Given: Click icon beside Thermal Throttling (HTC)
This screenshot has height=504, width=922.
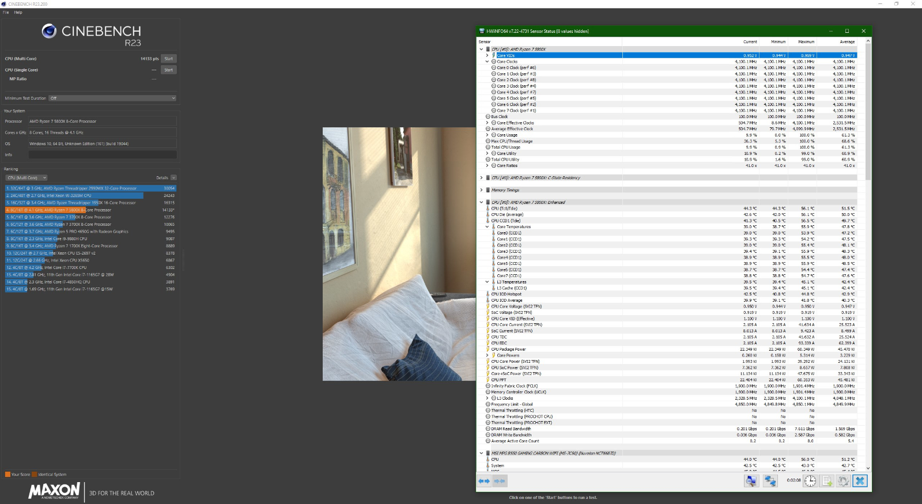Looking at the screenshot, I should click(x=488, y=411).
